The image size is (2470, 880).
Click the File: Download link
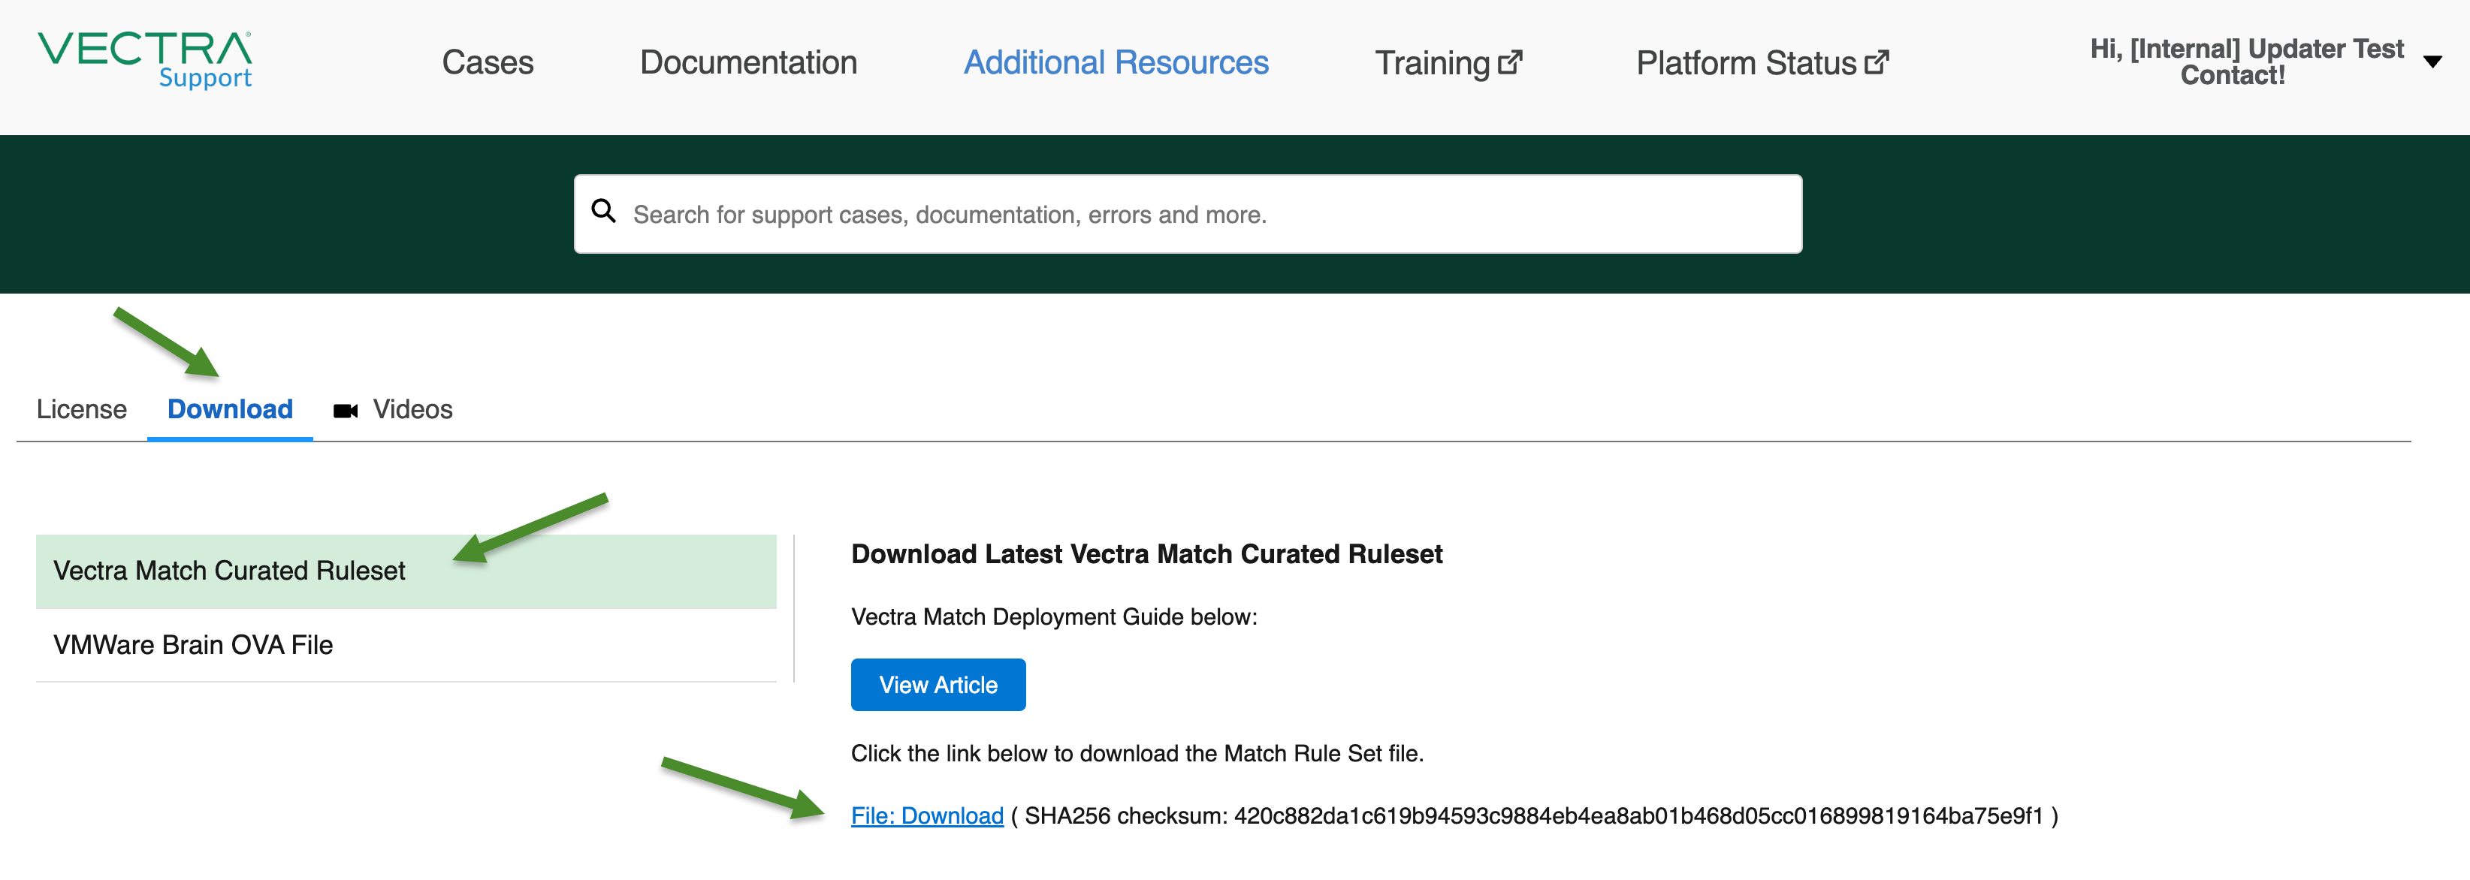point(926,815)
